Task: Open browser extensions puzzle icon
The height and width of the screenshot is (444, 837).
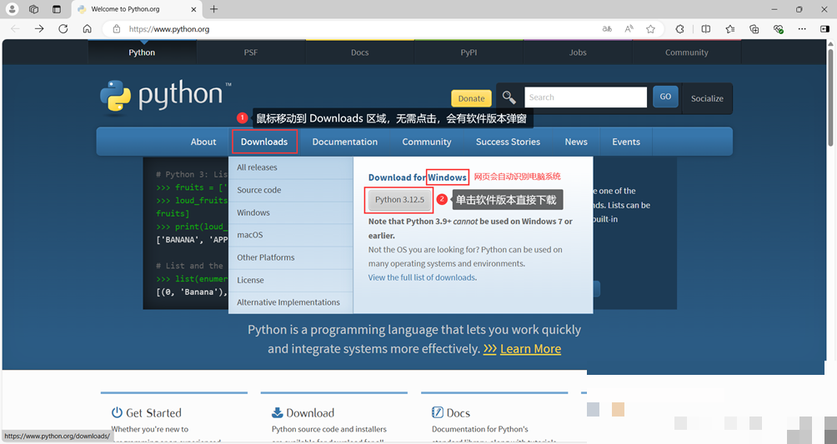Action: point(679,29)
